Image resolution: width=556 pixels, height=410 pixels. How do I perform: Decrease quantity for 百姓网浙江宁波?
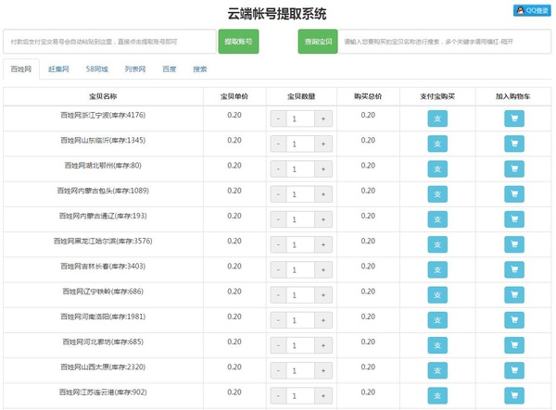coord(278,118)
